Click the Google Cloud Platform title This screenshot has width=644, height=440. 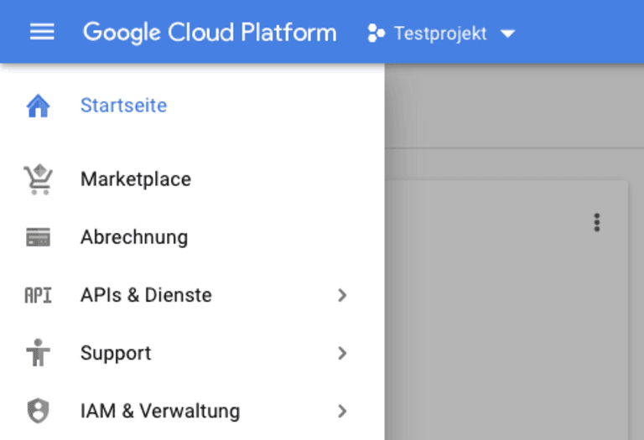click(x=210, y=33)
